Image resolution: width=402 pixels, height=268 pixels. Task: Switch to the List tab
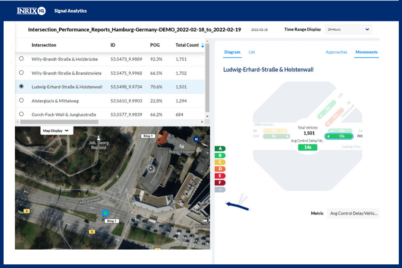pos(252,52)
